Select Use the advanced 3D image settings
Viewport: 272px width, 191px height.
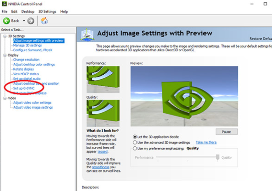pos(135,143)
